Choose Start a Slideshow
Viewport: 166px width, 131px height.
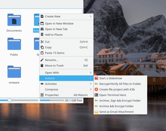pos(120,78)
